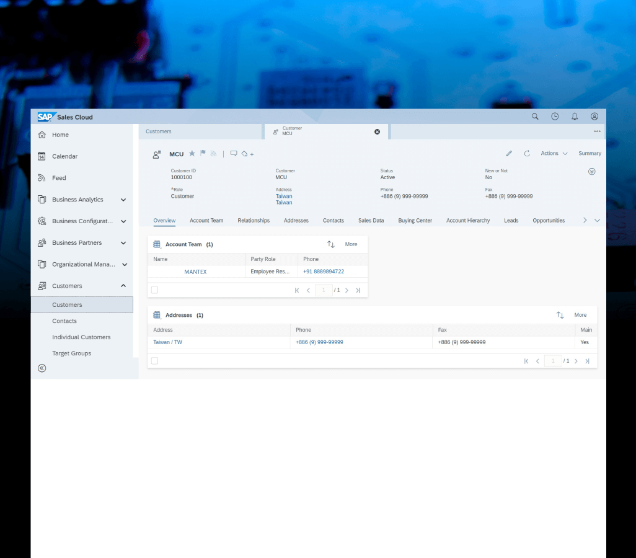Image resolution: width=636 pixels, height=558 pixels.
Task: Click the pencil edit icon
Action: coord(509,153)
